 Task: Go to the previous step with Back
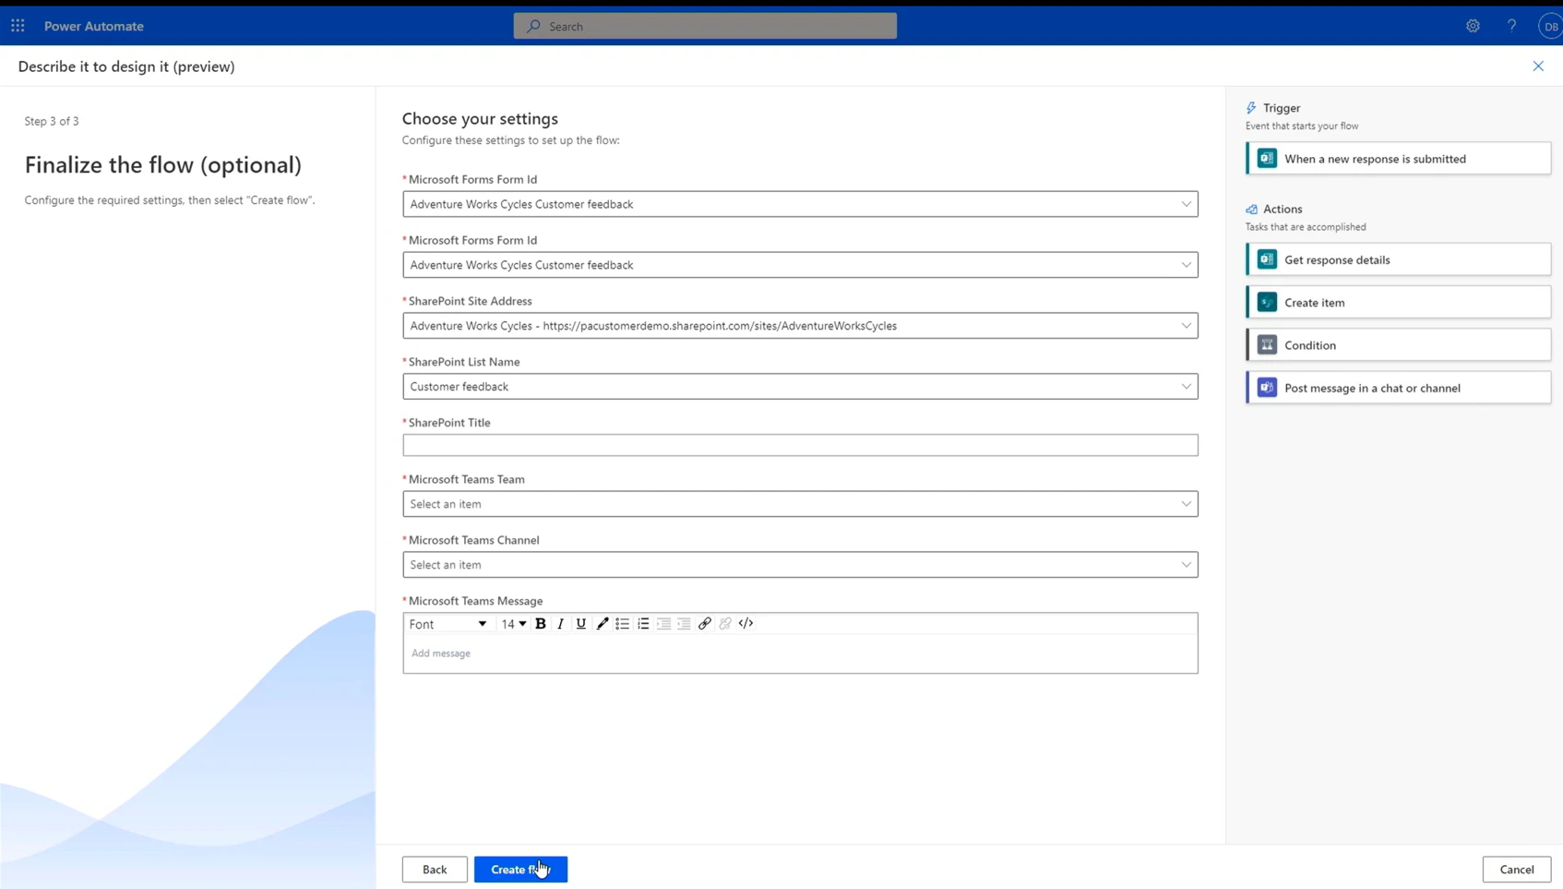tap(435, 870)
